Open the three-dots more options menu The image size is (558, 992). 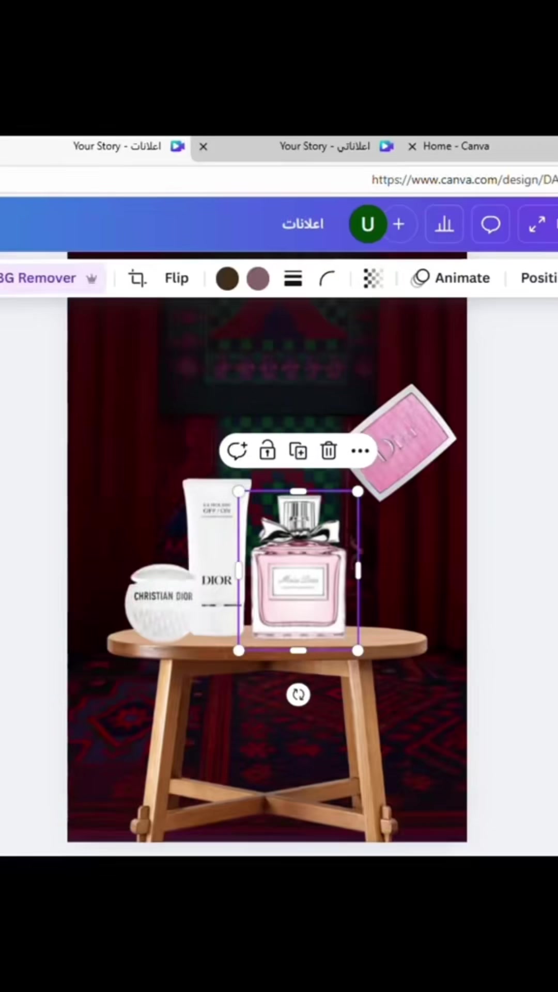click(360, 451)
